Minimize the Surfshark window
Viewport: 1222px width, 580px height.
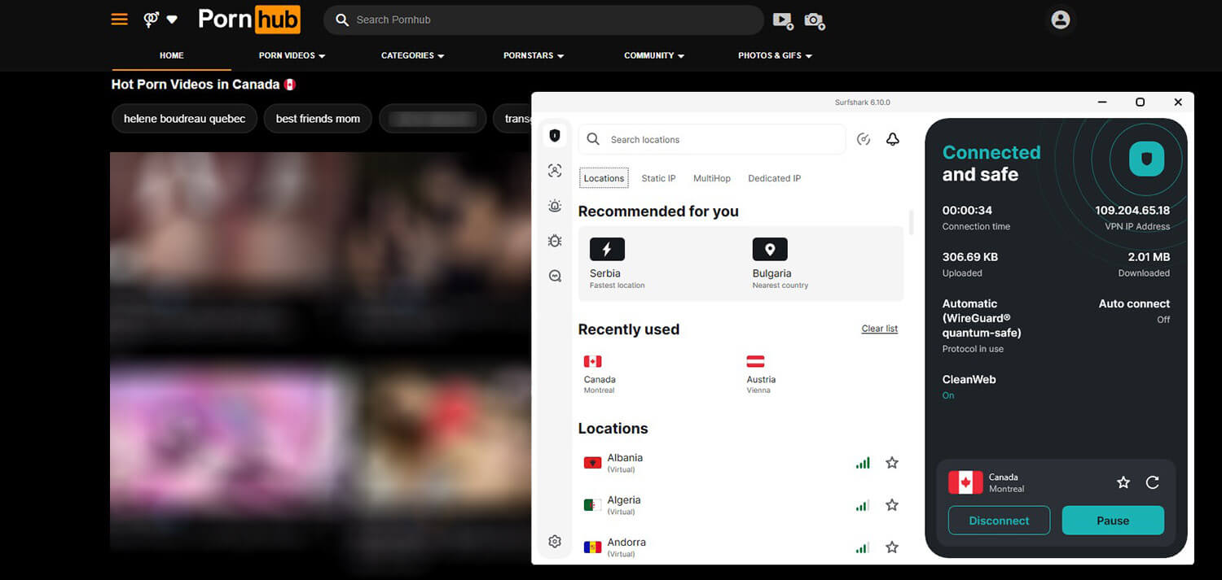coord(1102,102)
